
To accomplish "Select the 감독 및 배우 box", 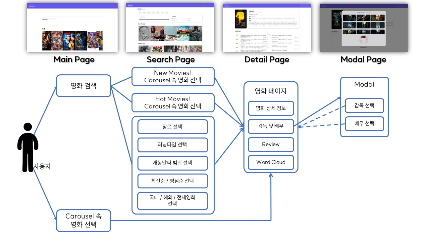I will 271,126.
